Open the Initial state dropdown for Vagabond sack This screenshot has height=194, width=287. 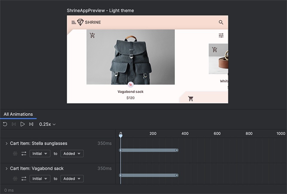[40, 179]
